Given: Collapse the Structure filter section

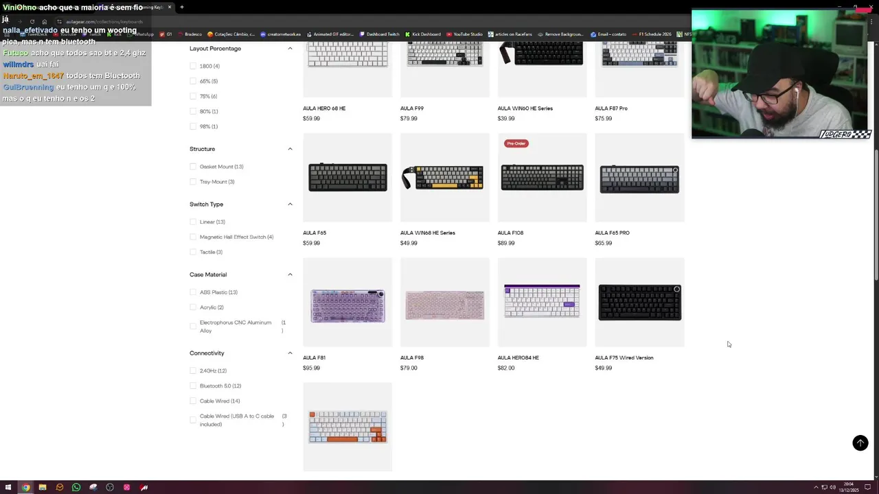Looking at the screenshot, I should (290, 149).
